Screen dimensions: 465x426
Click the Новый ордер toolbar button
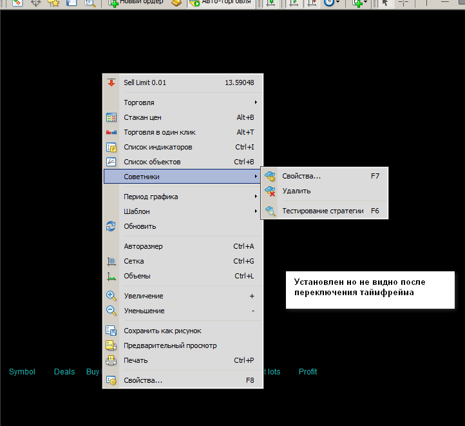136,3
